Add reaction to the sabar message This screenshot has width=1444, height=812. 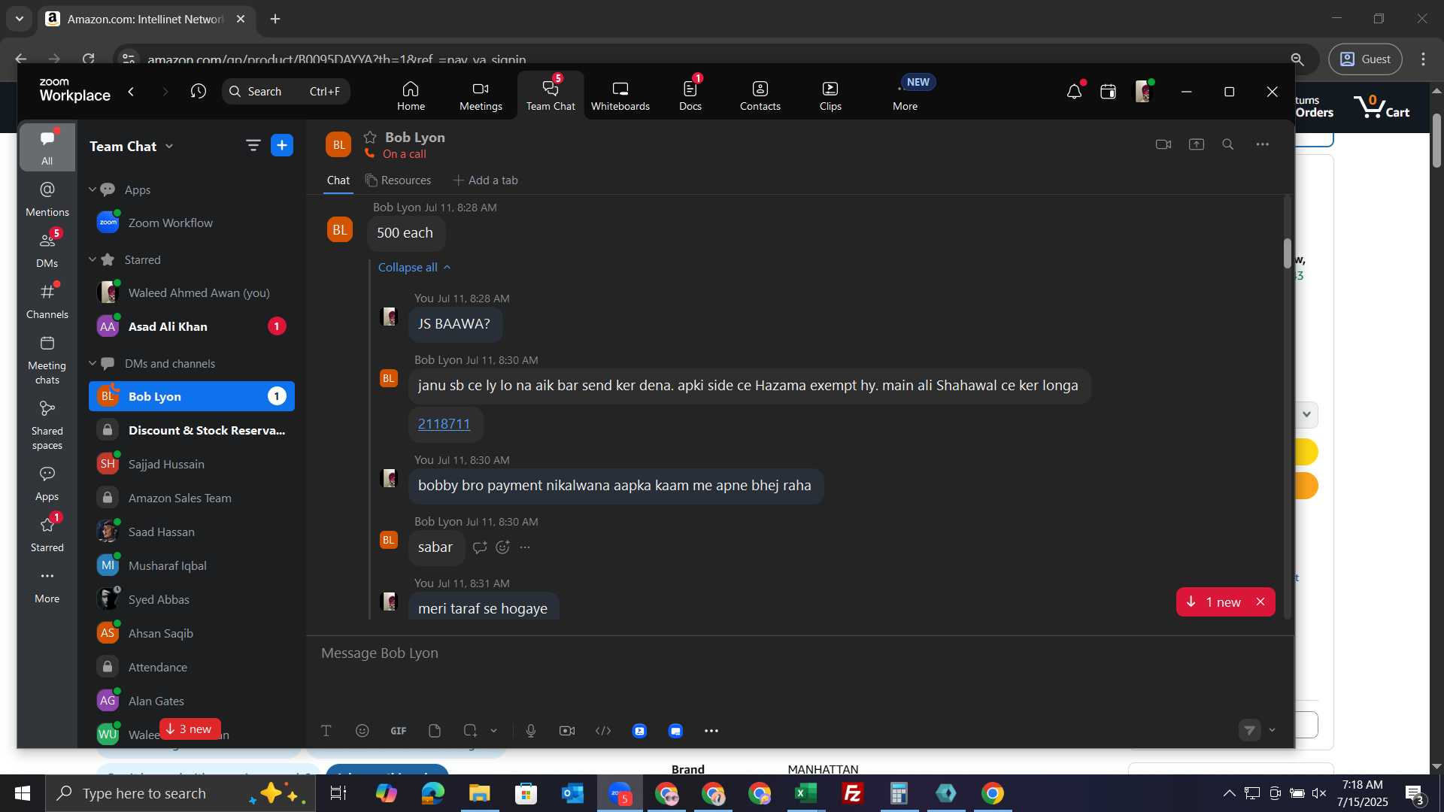503,547
